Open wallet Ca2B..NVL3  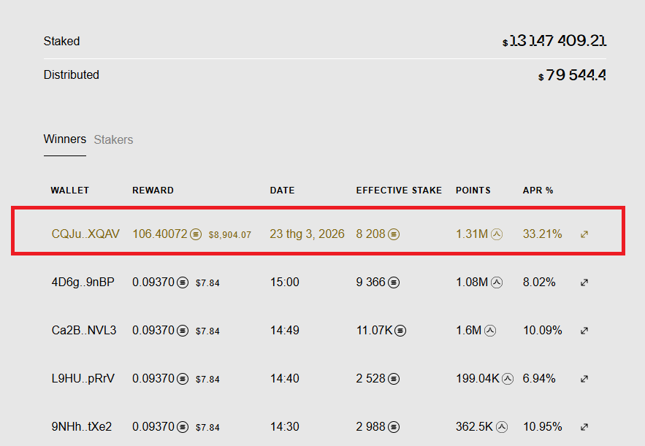coord(84,330)
